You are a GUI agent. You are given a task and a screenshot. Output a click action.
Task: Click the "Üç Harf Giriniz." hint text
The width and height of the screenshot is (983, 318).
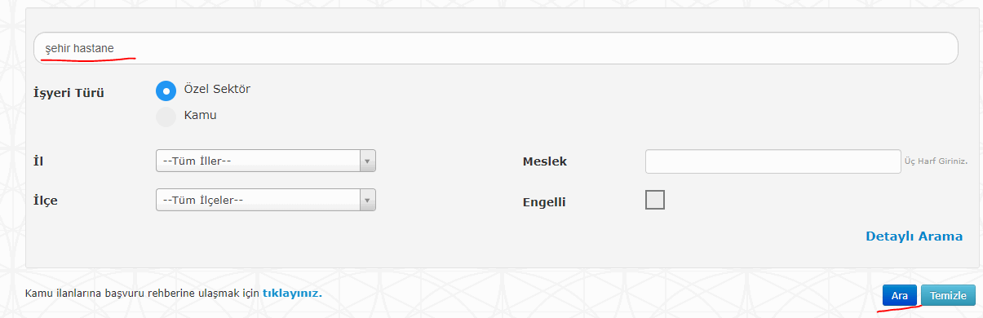(x=936, y=161)
